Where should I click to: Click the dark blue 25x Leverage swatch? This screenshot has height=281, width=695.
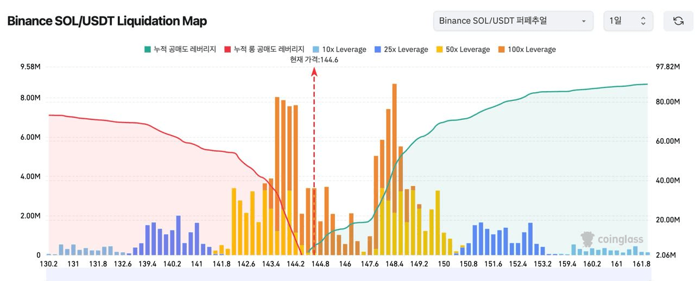(377, 49)
